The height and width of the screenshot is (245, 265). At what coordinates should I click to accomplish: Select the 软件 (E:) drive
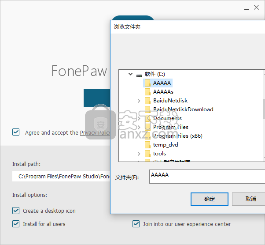[155, 74]
